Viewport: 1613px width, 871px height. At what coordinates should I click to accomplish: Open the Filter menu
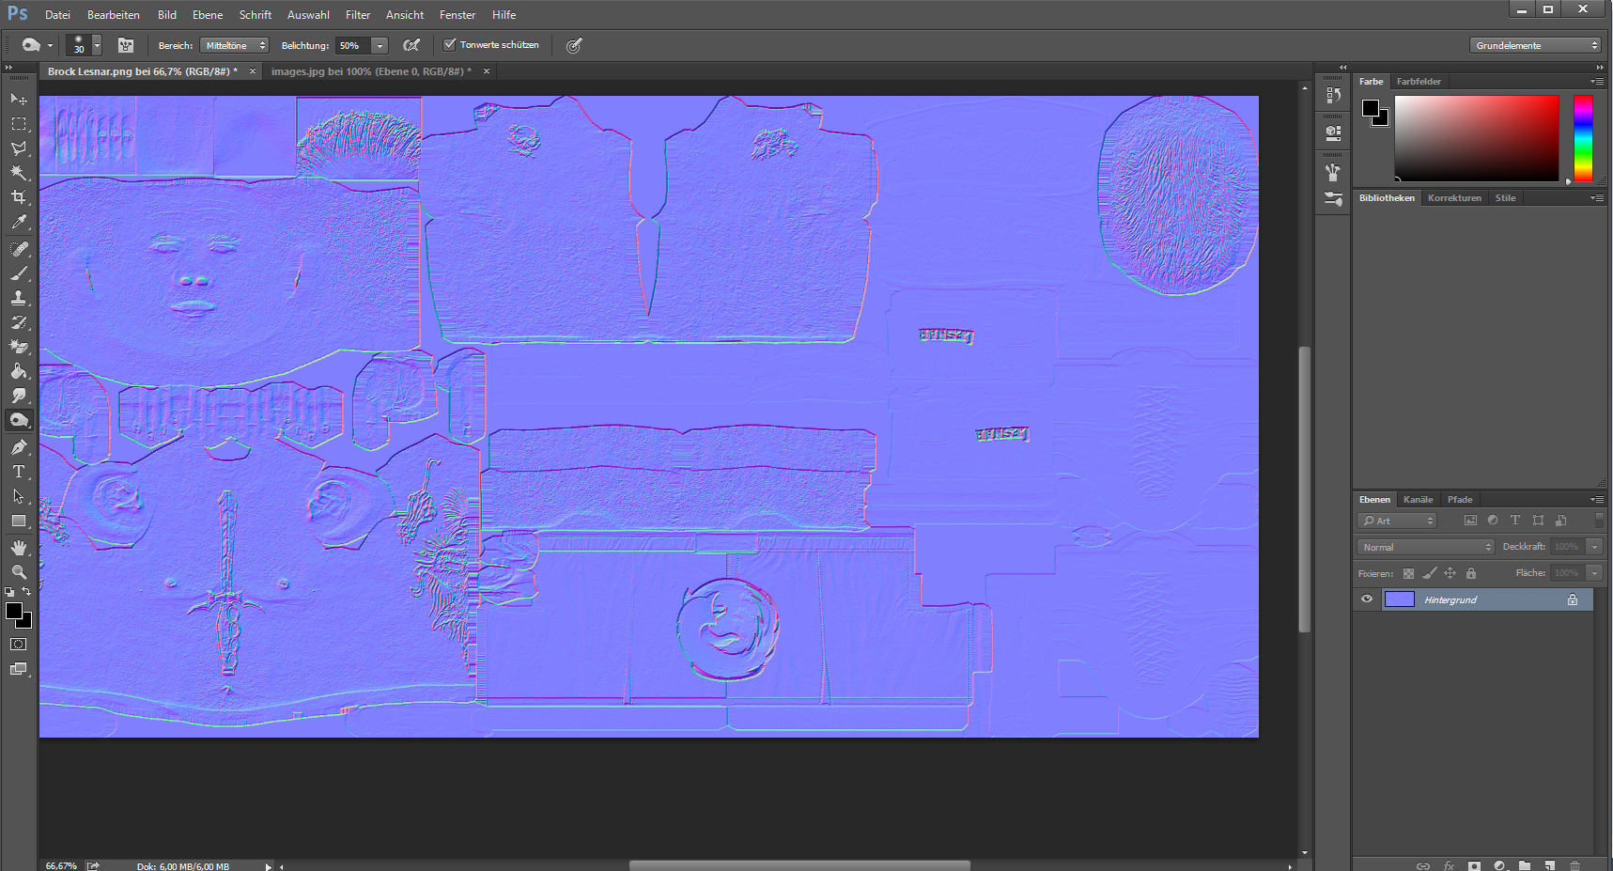click(x=358, y=15)
